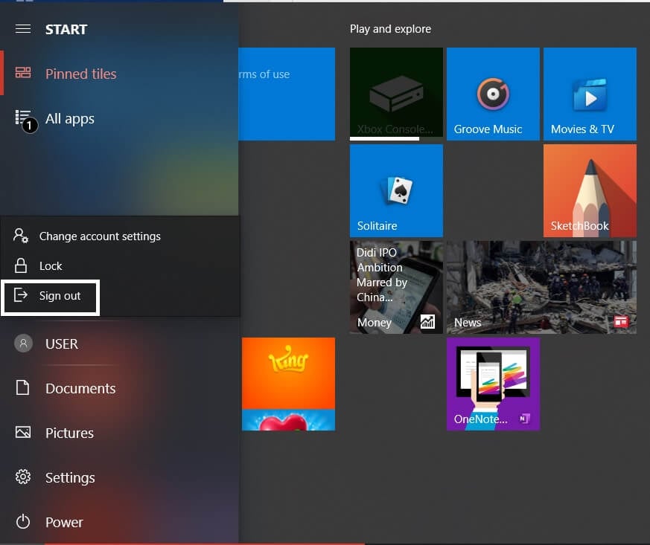Open the SketchBook pencil tile
The height and width of the screenshot is (545, 650).
click(x=590, y=191)
